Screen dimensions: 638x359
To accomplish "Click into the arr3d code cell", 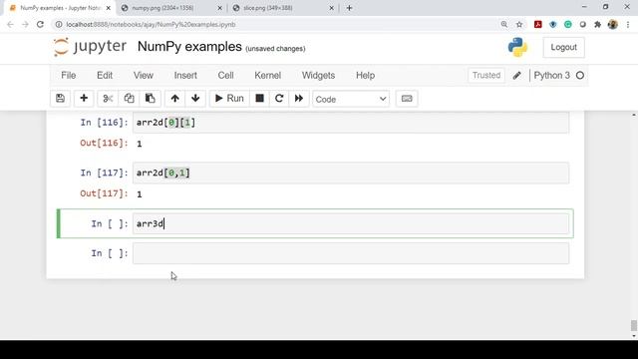I will pyautogui.click(x=351, y=223).
